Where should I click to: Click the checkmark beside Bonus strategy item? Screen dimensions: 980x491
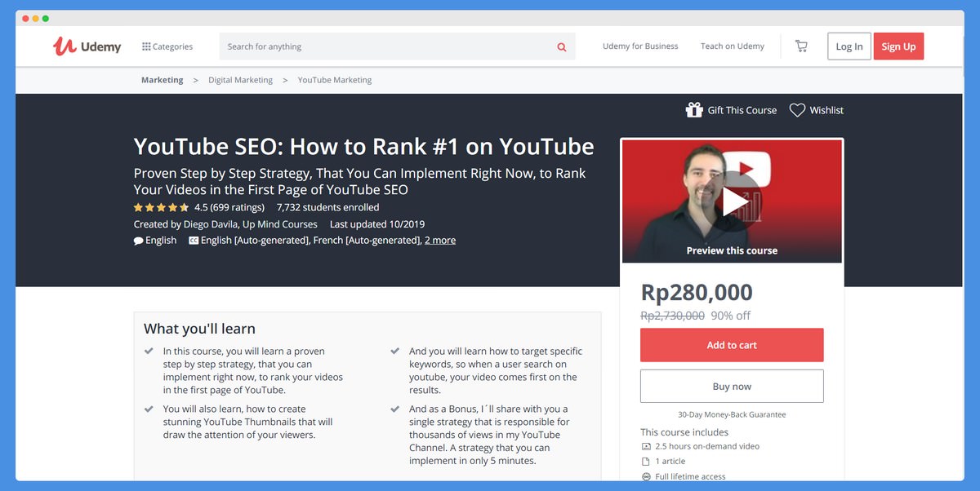[x=395, y=409]
